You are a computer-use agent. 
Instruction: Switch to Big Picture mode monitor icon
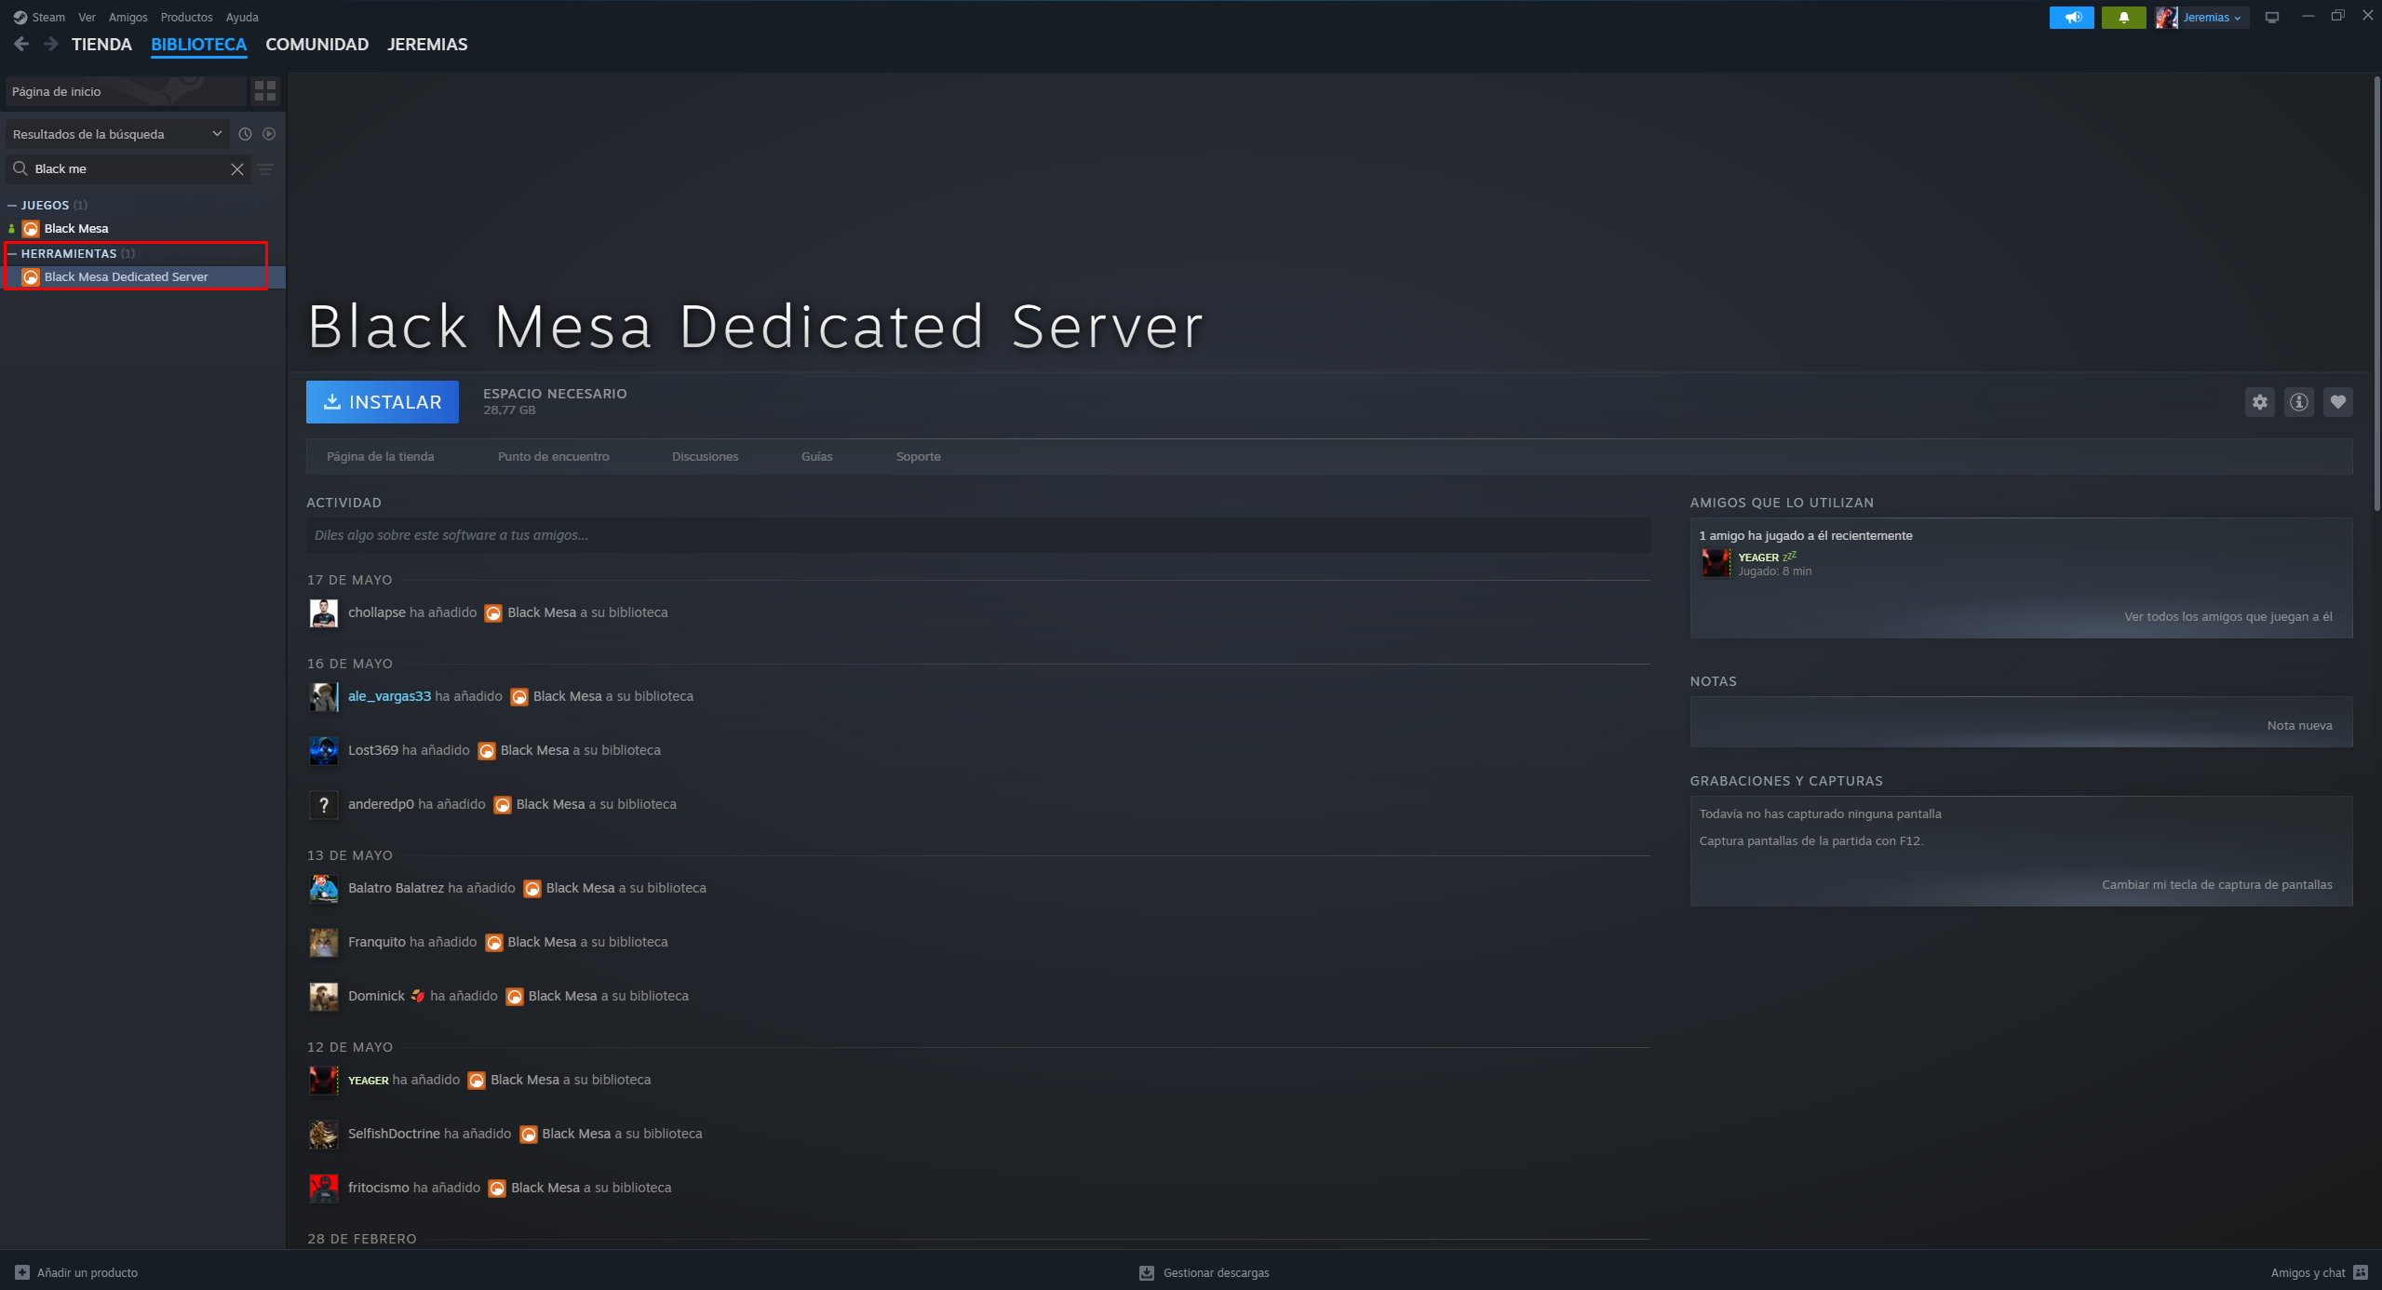2272,18
